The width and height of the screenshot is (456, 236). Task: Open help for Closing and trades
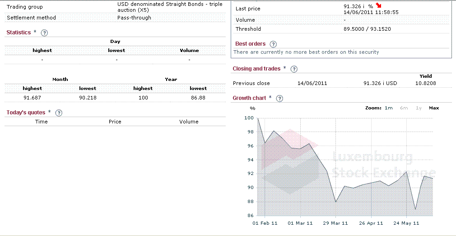294,69
